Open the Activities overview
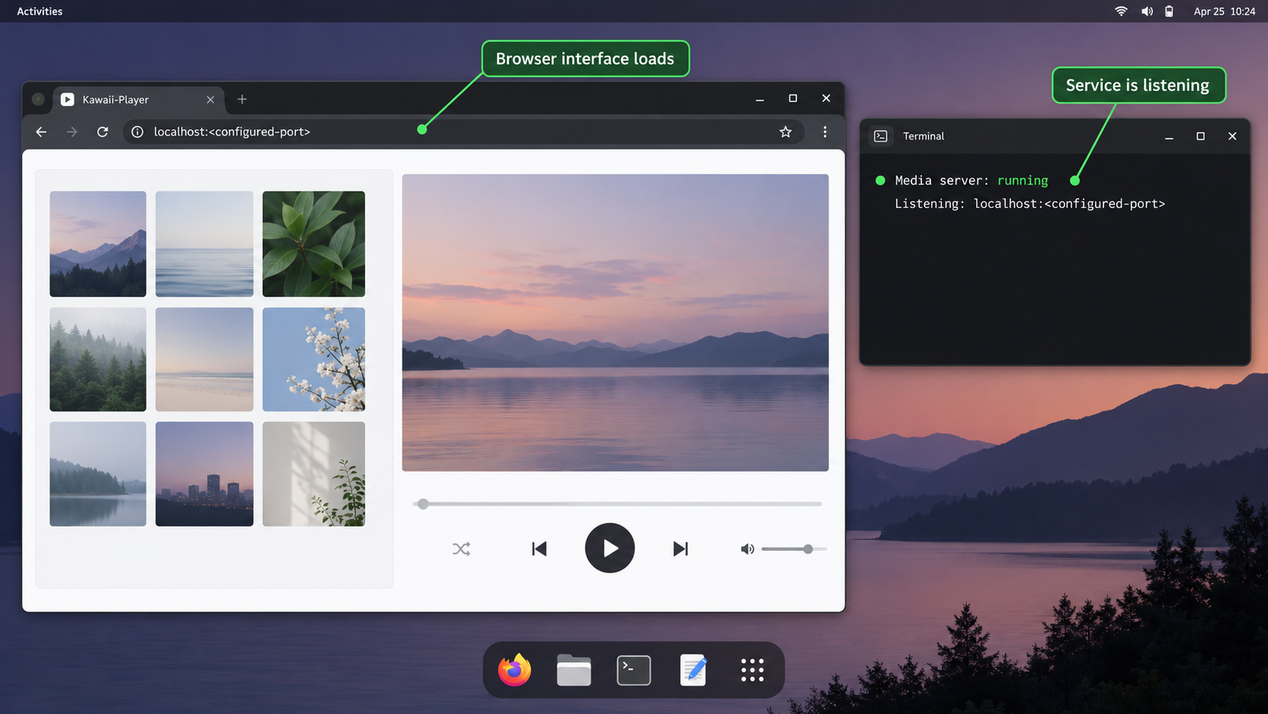The width and height of the screenshot is (1268, 714). (39, 11)
